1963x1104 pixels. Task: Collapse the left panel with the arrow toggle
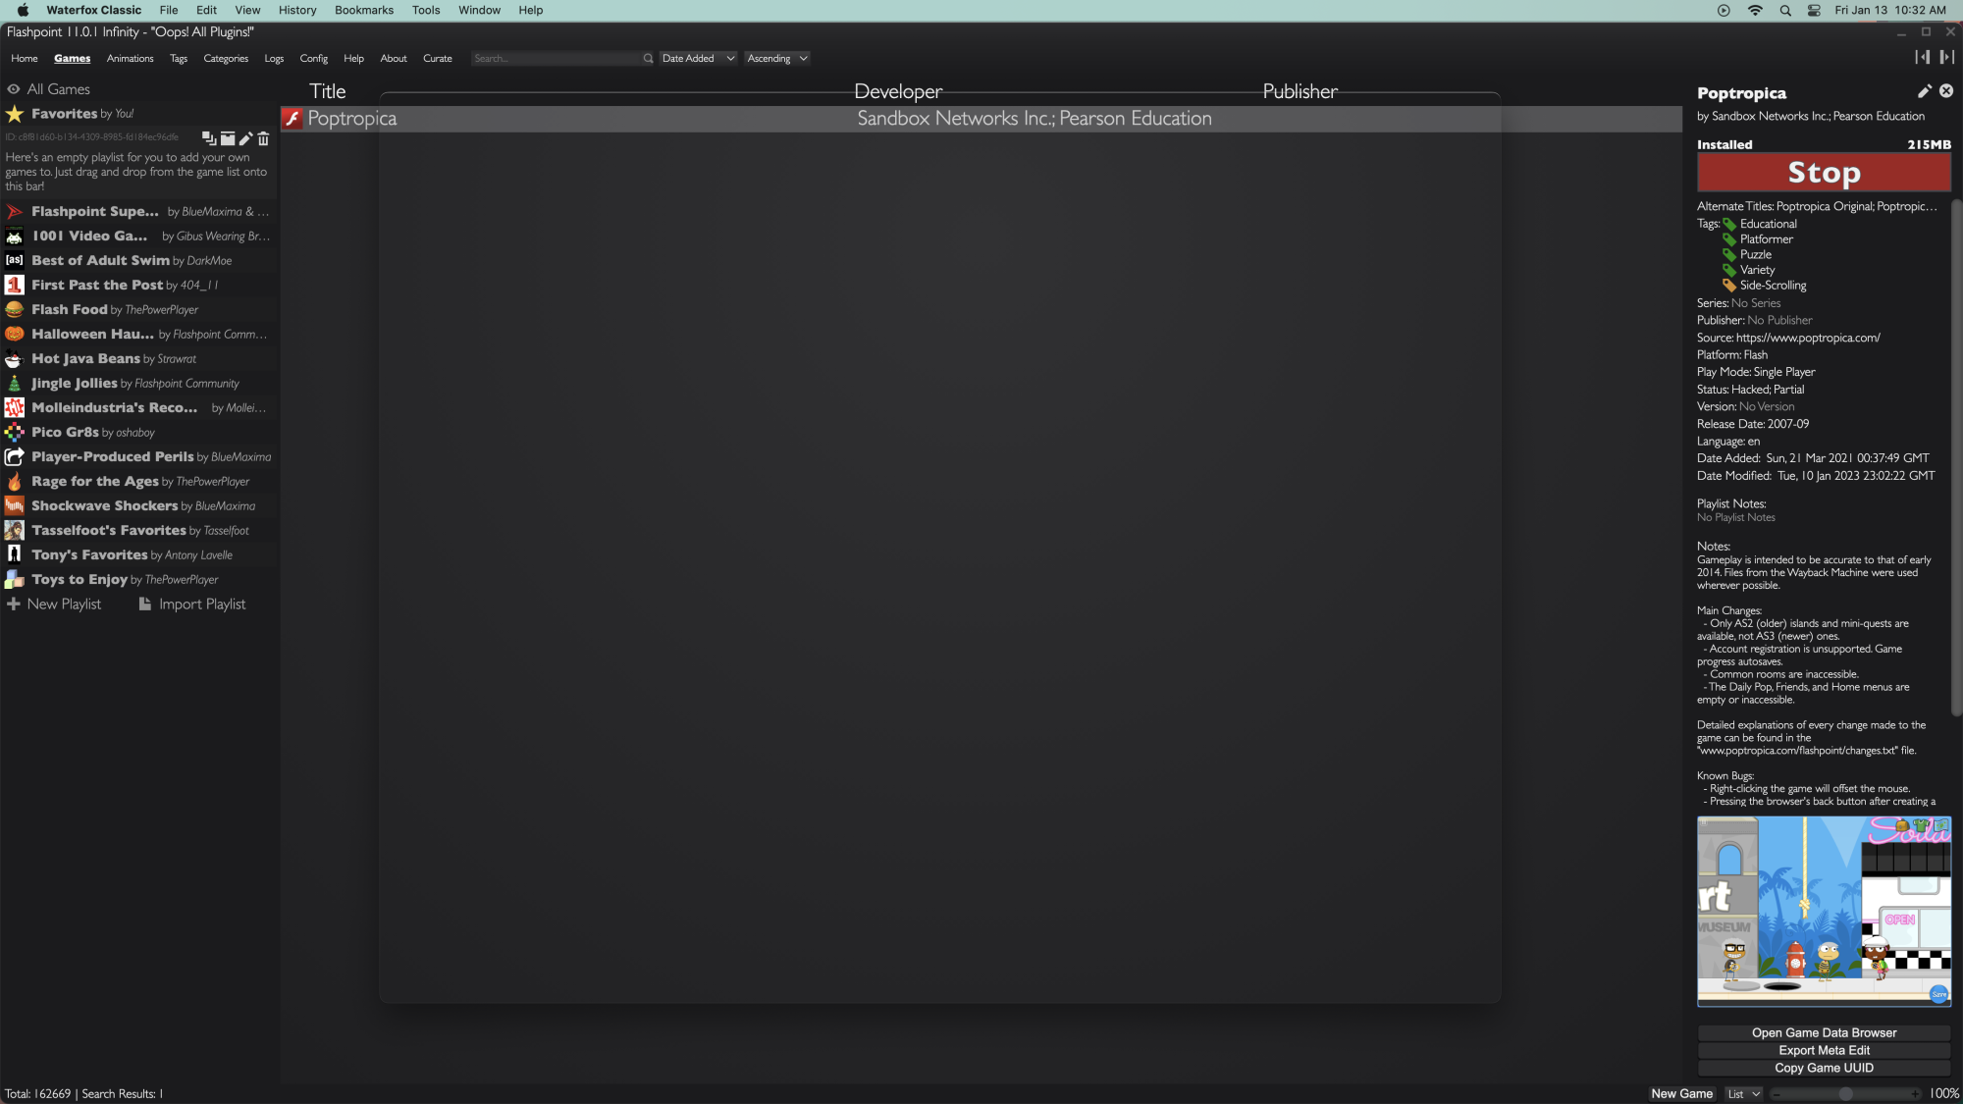[x=1924, y=57]
